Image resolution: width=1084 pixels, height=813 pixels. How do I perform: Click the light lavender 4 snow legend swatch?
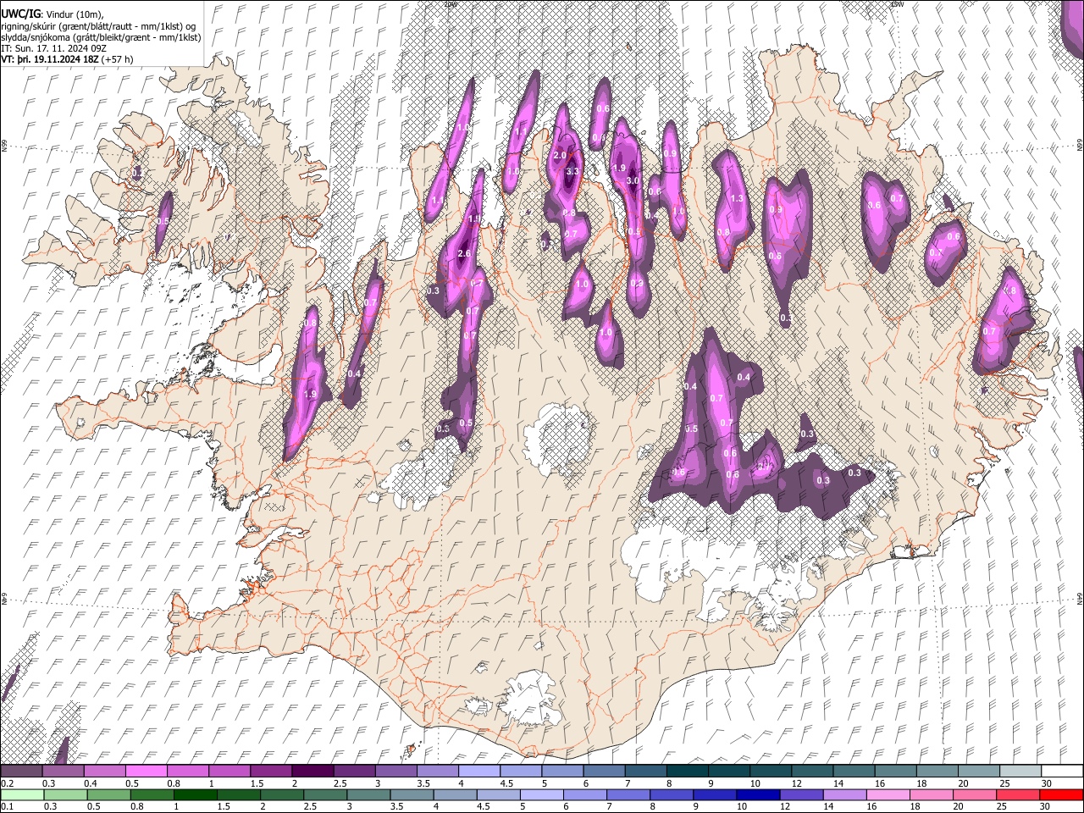pyautogui.click(x=478, y=772)
